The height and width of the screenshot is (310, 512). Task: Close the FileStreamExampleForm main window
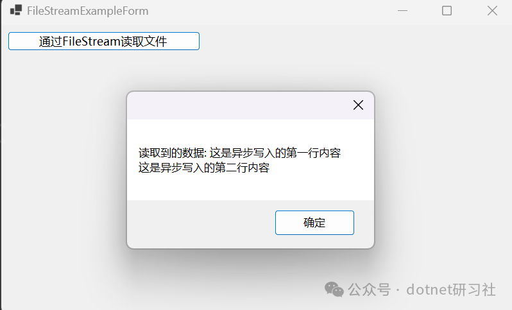(x=492, y=11)
